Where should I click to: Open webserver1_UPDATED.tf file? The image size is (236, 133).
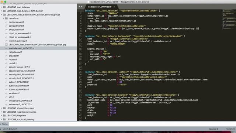[20, 100]
